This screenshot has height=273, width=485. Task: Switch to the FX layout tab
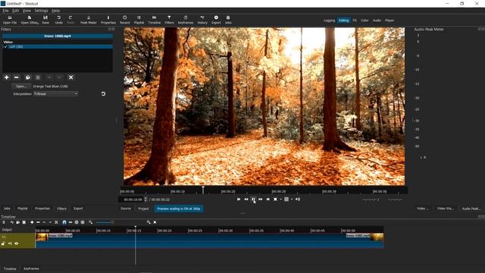355,20
